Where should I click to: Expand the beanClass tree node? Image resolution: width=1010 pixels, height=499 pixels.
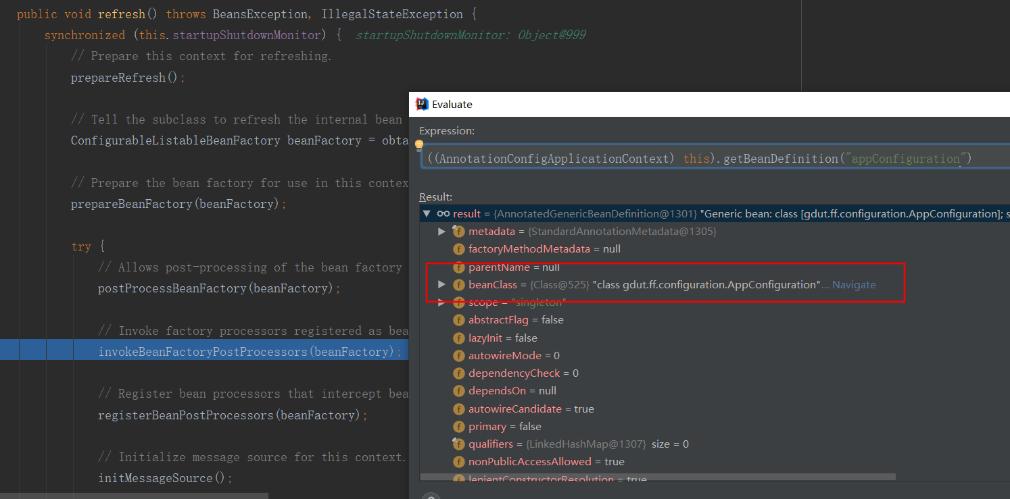(441, 285)
